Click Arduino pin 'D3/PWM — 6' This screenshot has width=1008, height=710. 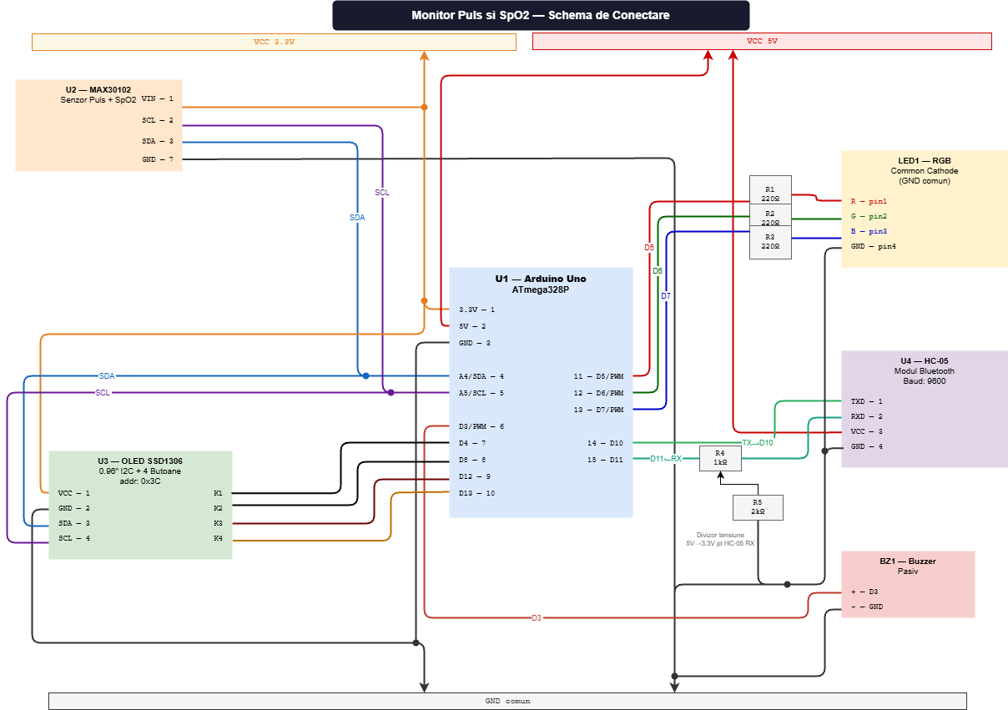click(x=481, y=426)
